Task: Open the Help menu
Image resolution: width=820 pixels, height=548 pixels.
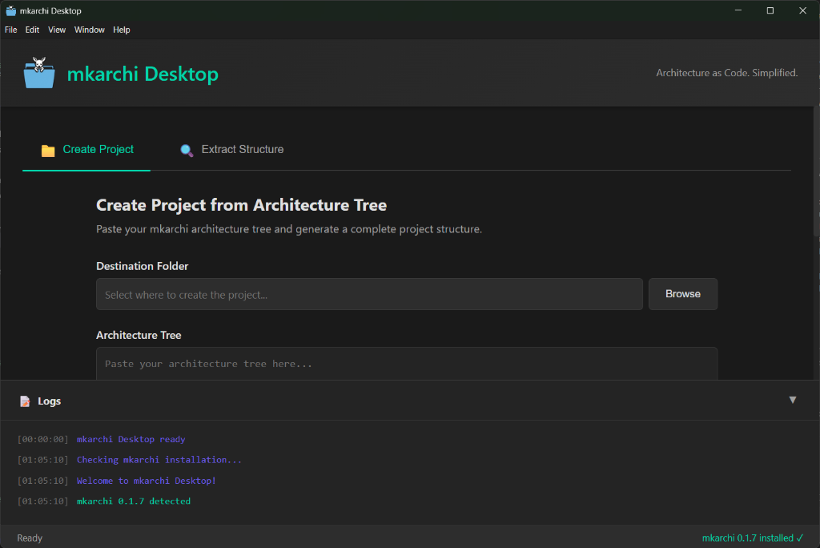Action: coord(121,30)
